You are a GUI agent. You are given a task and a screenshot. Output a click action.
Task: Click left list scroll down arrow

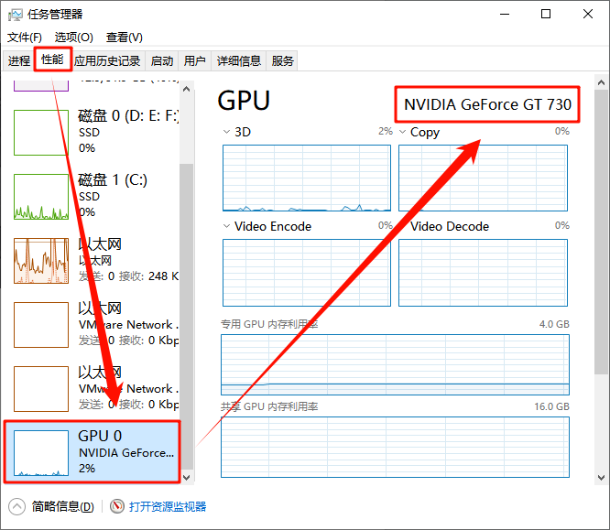pos(186,478)
